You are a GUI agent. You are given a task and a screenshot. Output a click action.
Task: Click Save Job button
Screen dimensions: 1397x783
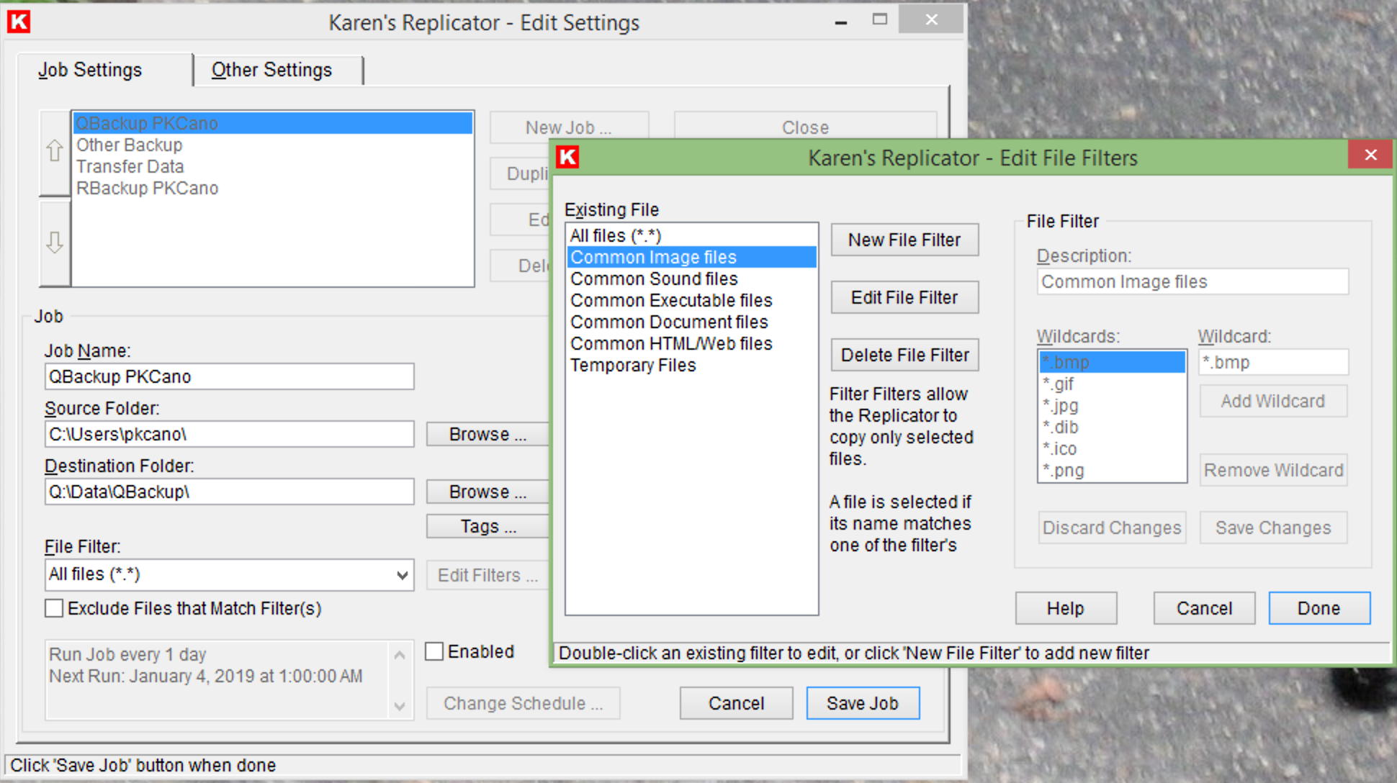coord(862,703)
